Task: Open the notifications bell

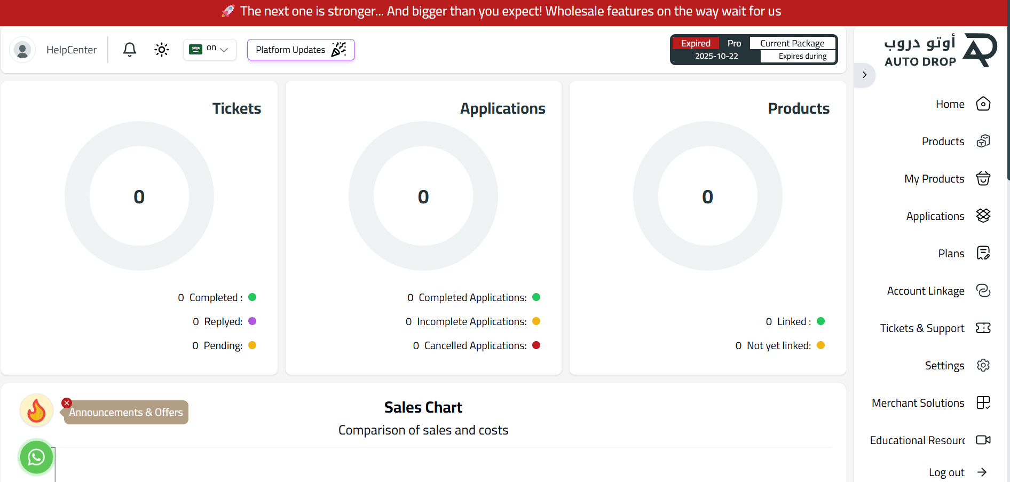Action: 129,50
